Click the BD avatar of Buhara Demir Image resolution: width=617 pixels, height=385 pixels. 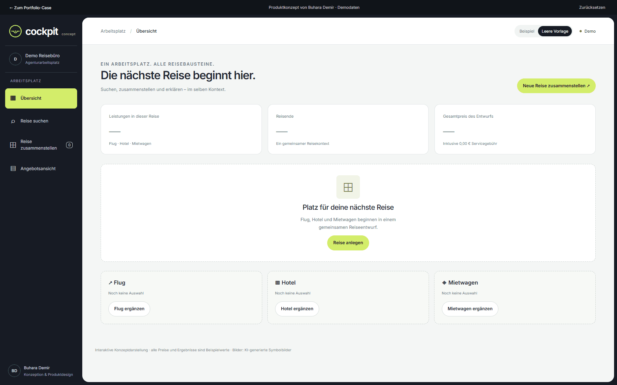click(14, 371)
